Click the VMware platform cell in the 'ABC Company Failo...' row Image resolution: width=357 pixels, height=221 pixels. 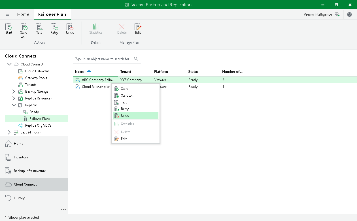click(160, 80)
